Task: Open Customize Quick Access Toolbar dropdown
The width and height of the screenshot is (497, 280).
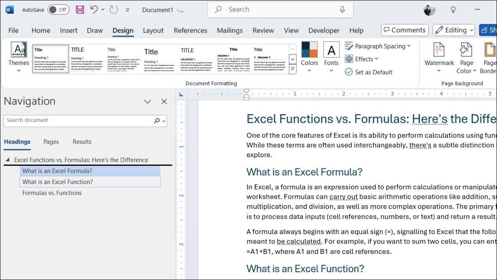Action: (127, 10)
